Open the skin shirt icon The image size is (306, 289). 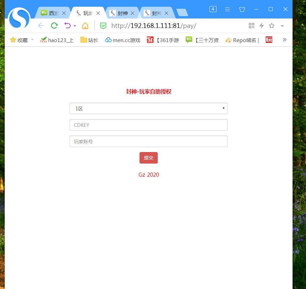[x=242, y=9]
